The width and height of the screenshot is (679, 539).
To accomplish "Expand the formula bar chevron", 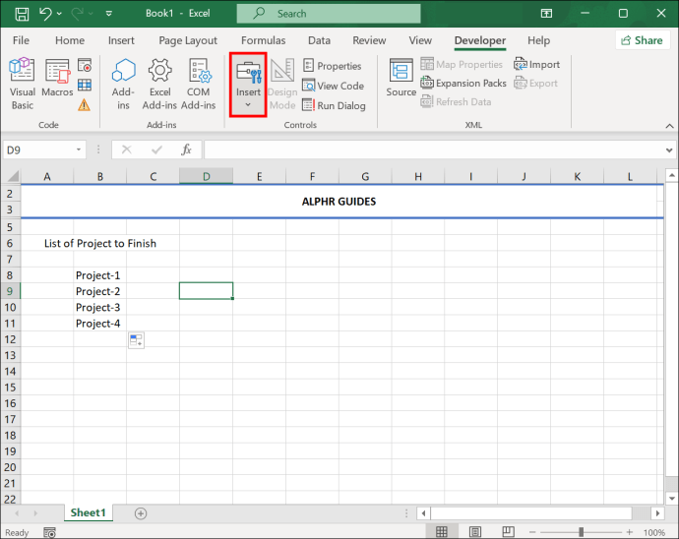I will tap(669, 150).
